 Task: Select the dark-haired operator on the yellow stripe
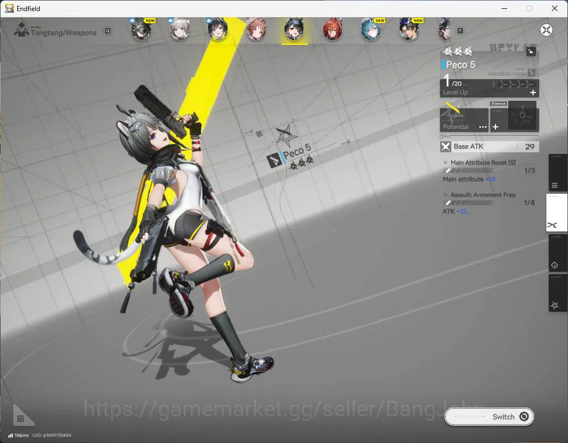[x=218, y=29]
